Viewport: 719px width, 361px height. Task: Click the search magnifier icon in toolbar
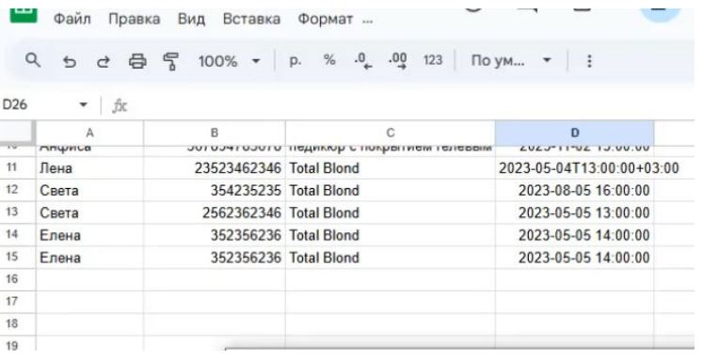point(33,60)
